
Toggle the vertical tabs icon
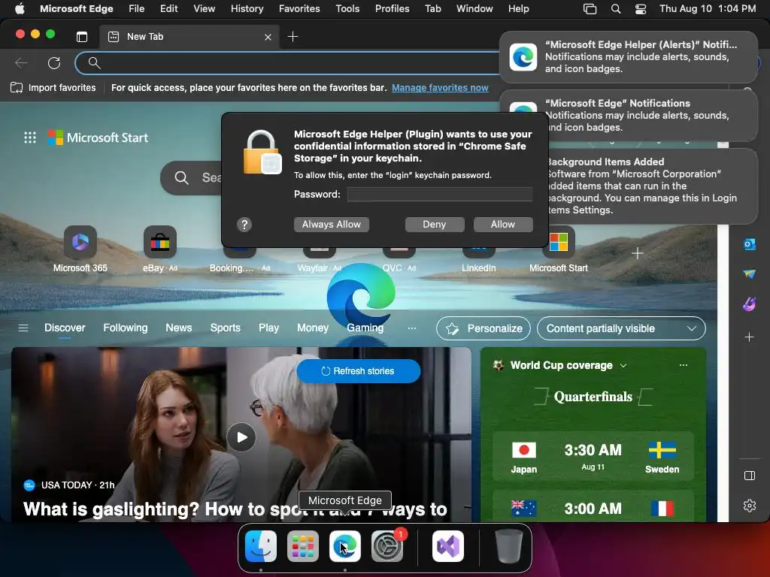coord(82,37)
